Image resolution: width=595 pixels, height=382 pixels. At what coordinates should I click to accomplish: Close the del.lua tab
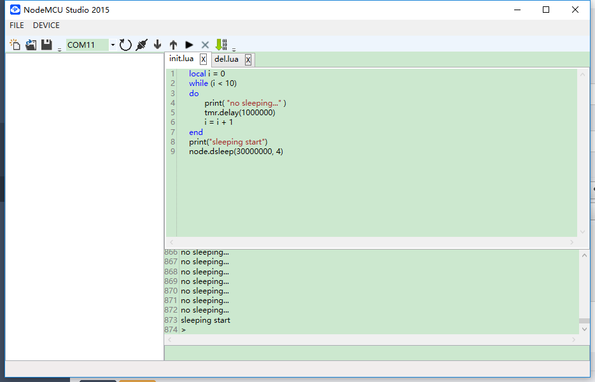(x=248, y=60)
